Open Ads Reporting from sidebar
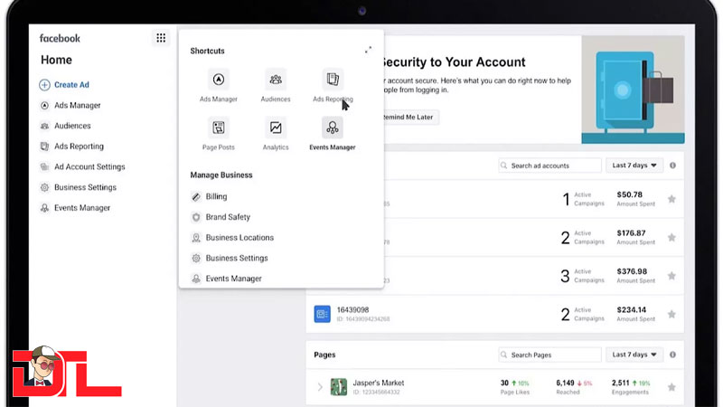The width and height of the screenshot is (723, 407). click(79, 147)
